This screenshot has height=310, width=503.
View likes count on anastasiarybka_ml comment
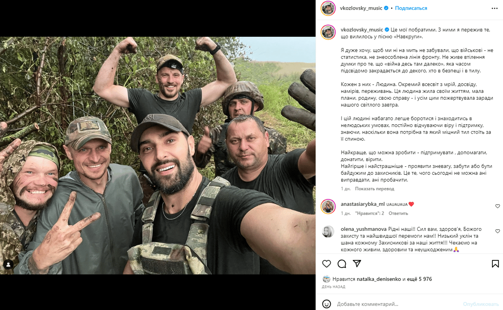370,214
